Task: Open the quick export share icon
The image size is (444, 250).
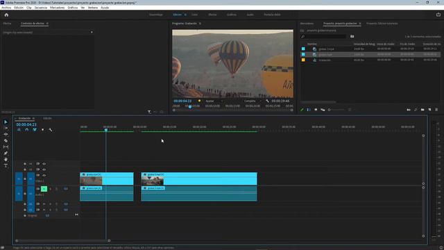Action: point(438,15)
